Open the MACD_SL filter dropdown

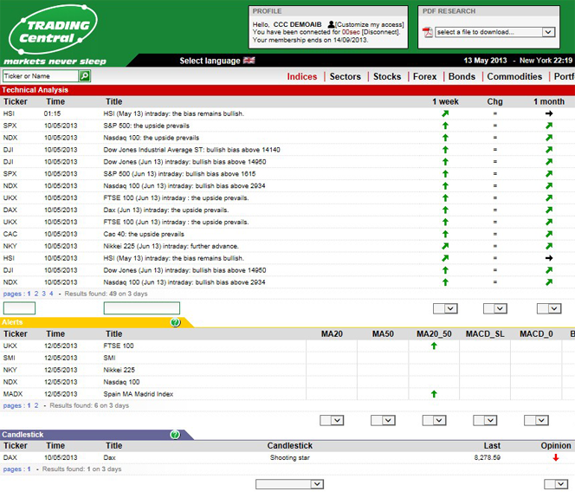point(485,420)
